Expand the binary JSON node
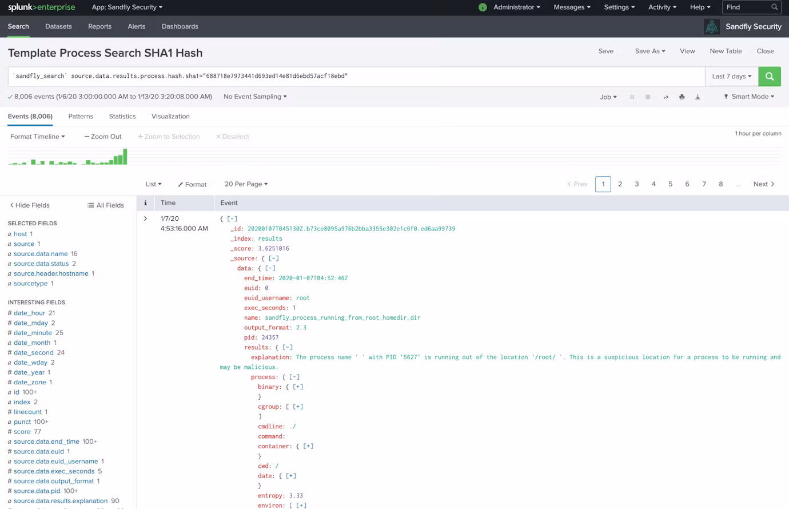 point(298,387)
